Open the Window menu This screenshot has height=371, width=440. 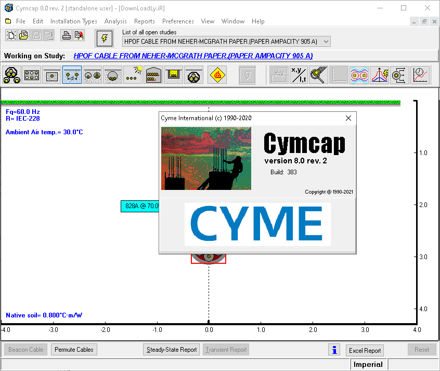click(x=233, y=21)
